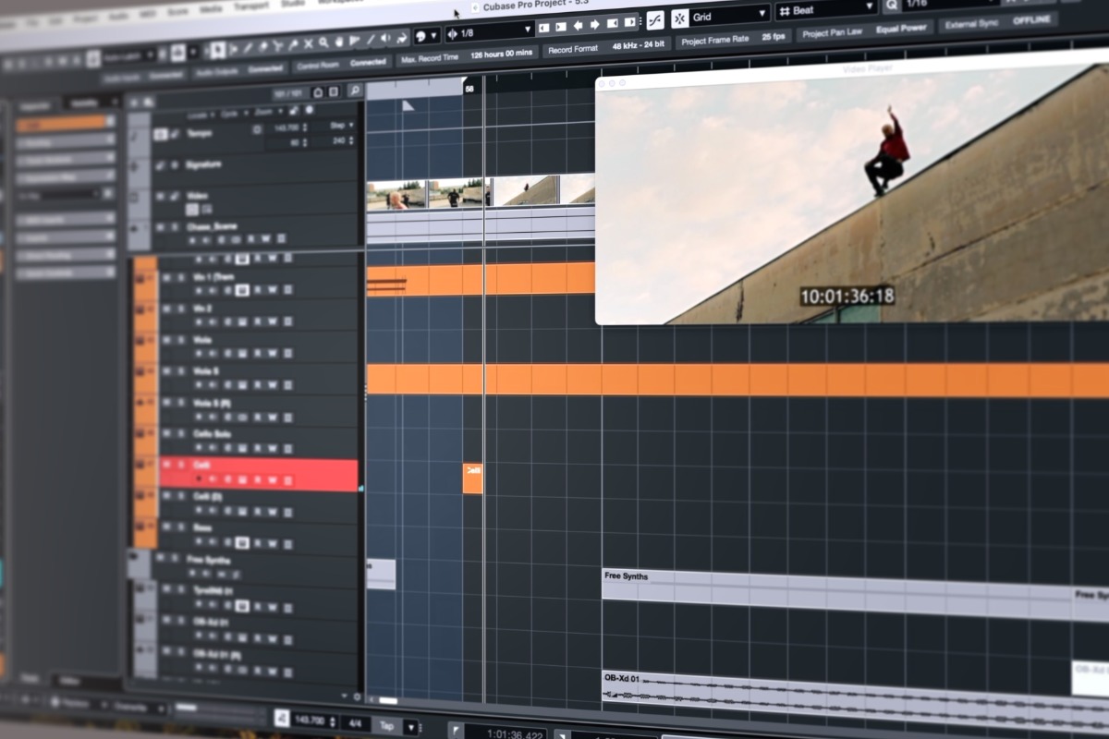Click the small orange Celli clip

pyautogui.click(x=472, y=479)
